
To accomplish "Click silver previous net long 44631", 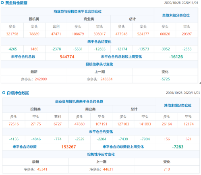I will pyautogui.click(x=108, y=169).
